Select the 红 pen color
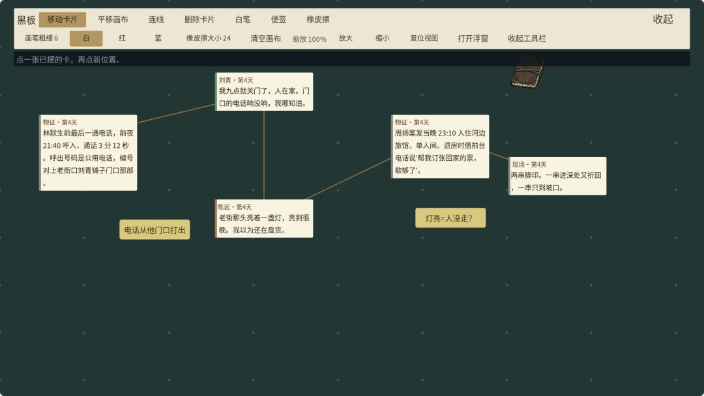Image resolution: width=704 pixels, height=396 pixels. (122, 38)
